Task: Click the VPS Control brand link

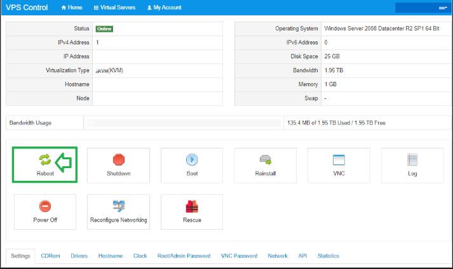Action: [x=27, y=8]
